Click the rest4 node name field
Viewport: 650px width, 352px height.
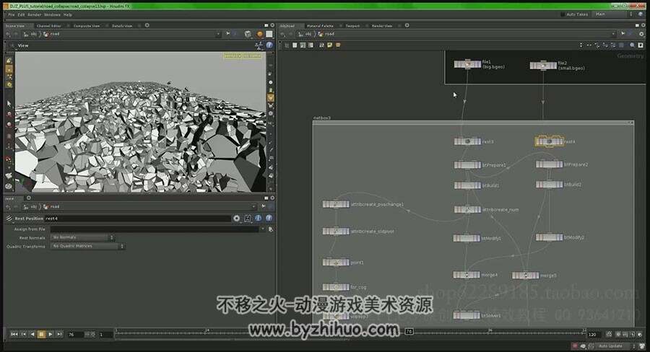pos(138,219)
